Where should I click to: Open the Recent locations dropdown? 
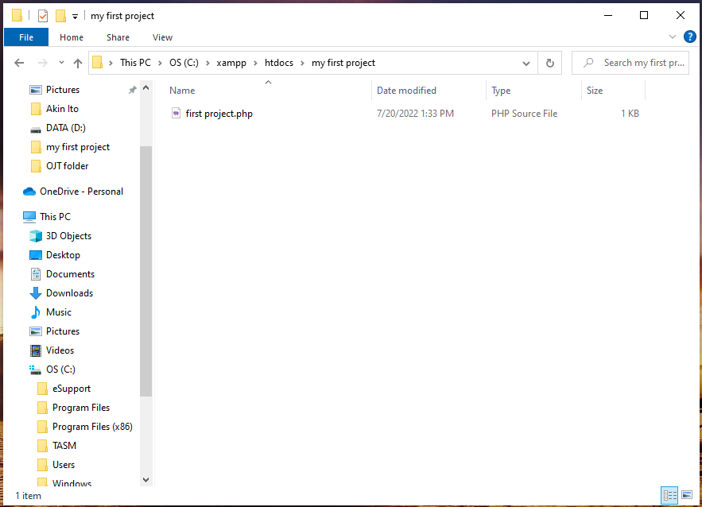(61, 63)
